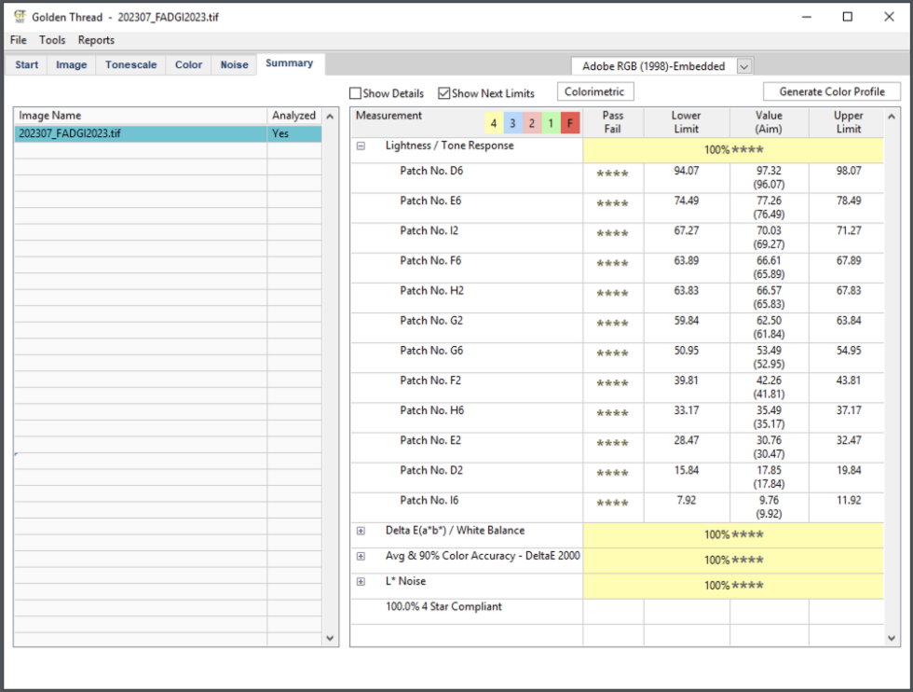Click the Colorimetric button

pos(595,91)
